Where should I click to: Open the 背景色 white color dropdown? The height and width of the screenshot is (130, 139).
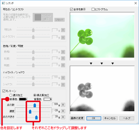pyautogui.click(x=47, y=99)
